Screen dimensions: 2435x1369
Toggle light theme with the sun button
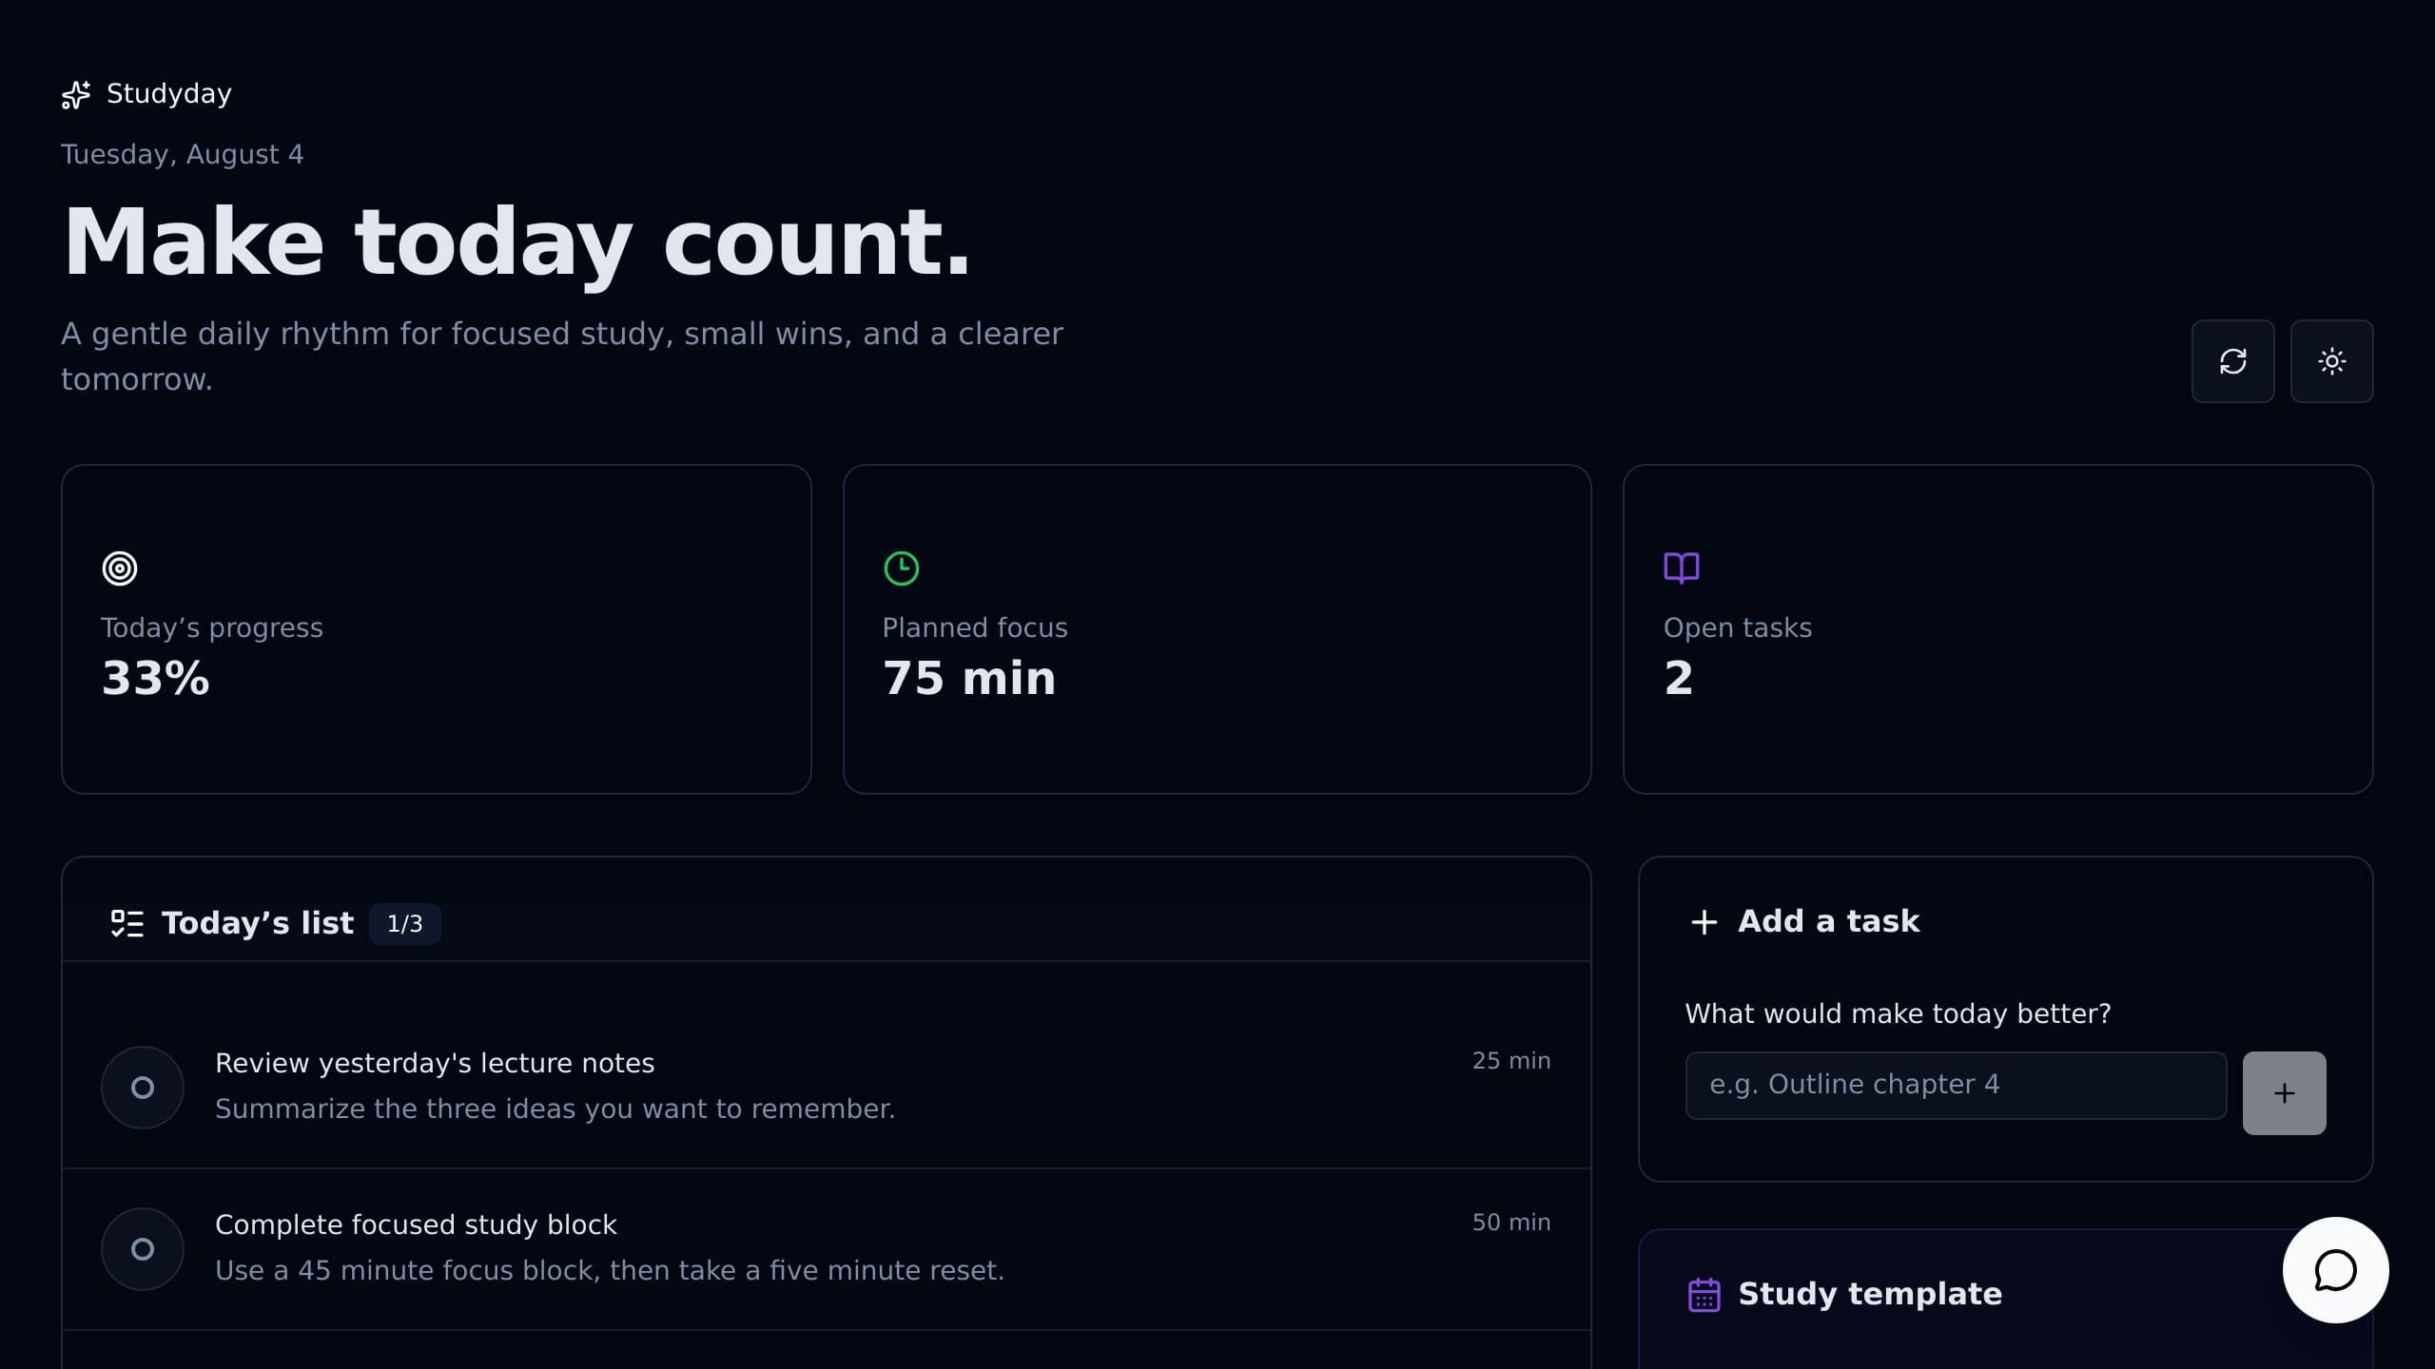pyautogui.click(x=2331, y=361)
